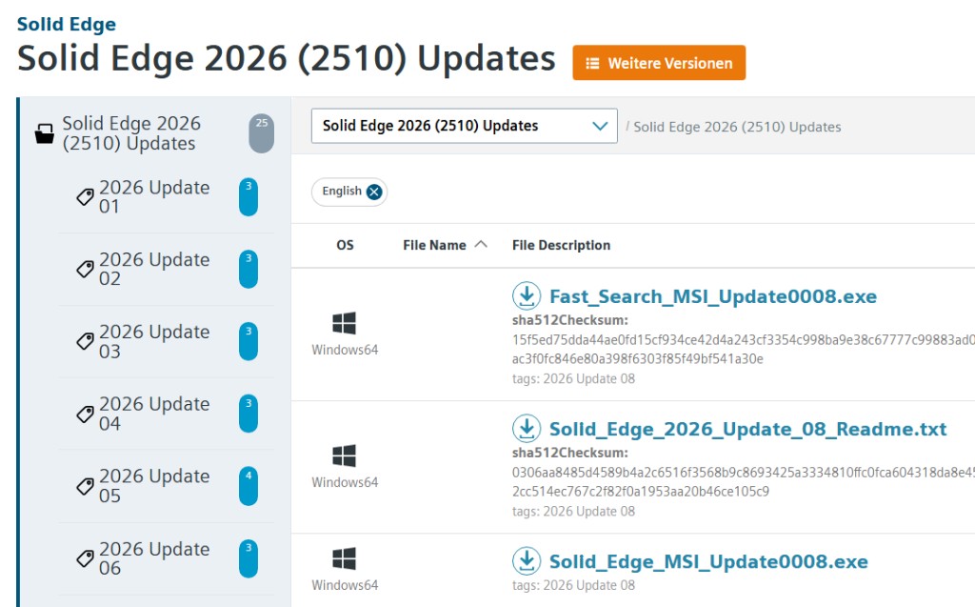975x607 pixels.
Task: Click the tags text under Solid_Edge_2026_Update_08_Readme.txt
Action: point(573,511)
